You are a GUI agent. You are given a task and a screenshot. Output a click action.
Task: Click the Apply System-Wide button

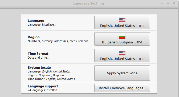tap(122, 73)
